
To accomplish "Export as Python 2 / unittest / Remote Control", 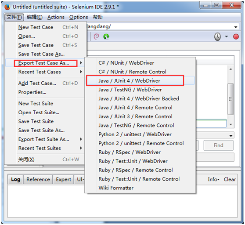I will coord(140,143).
